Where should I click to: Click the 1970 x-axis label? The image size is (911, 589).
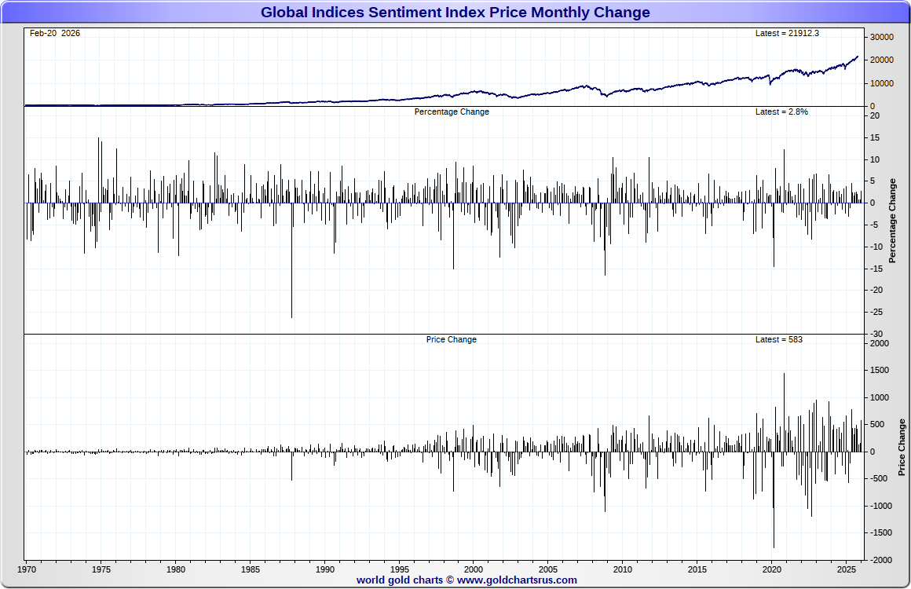[x=27, y=569]
